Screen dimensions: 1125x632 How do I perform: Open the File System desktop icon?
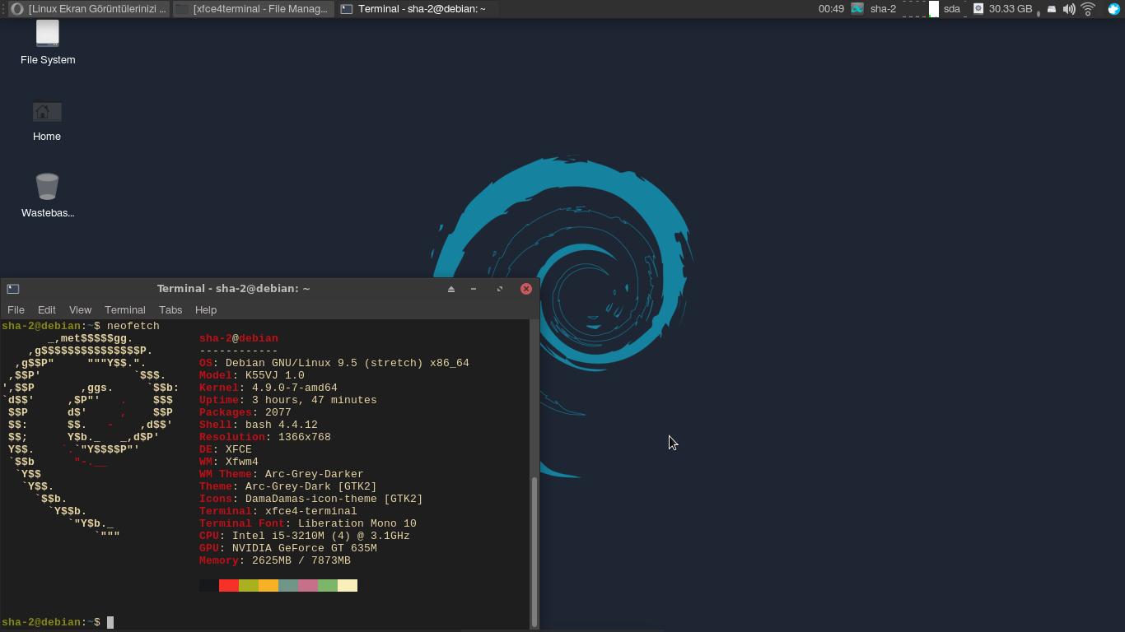pyautogui.click(x=48, y=43)
